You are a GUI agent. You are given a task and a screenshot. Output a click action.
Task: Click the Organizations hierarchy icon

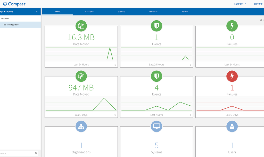(81, 126)
